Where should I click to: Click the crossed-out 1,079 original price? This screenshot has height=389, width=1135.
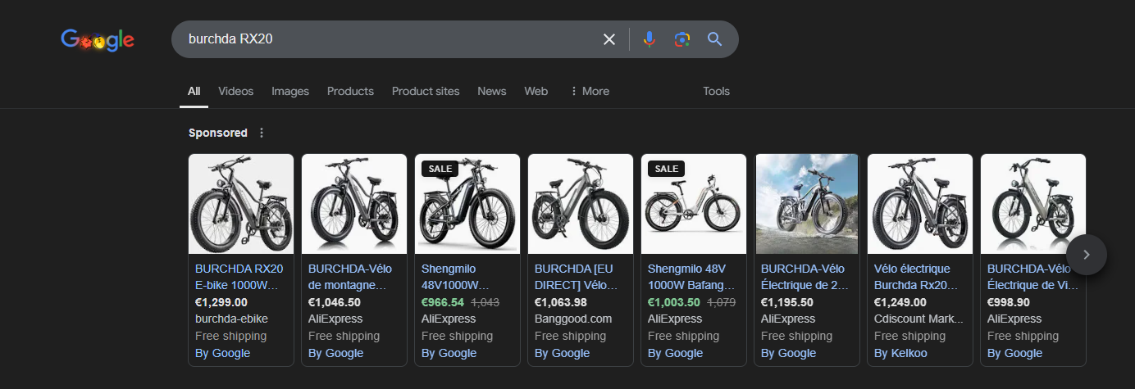(721, 302)
